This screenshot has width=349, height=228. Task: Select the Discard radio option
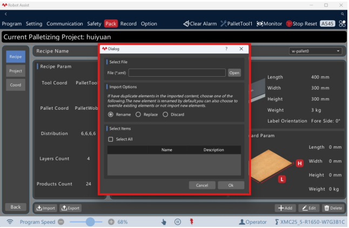(x=165, y=115)
